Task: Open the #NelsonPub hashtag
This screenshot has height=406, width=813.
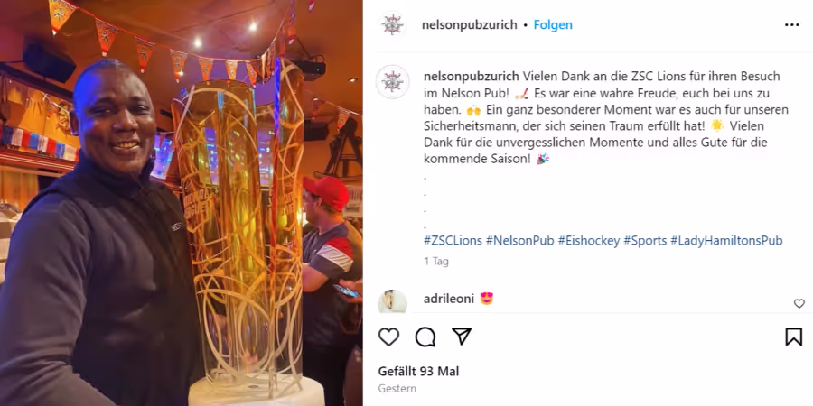Action: 520,240
